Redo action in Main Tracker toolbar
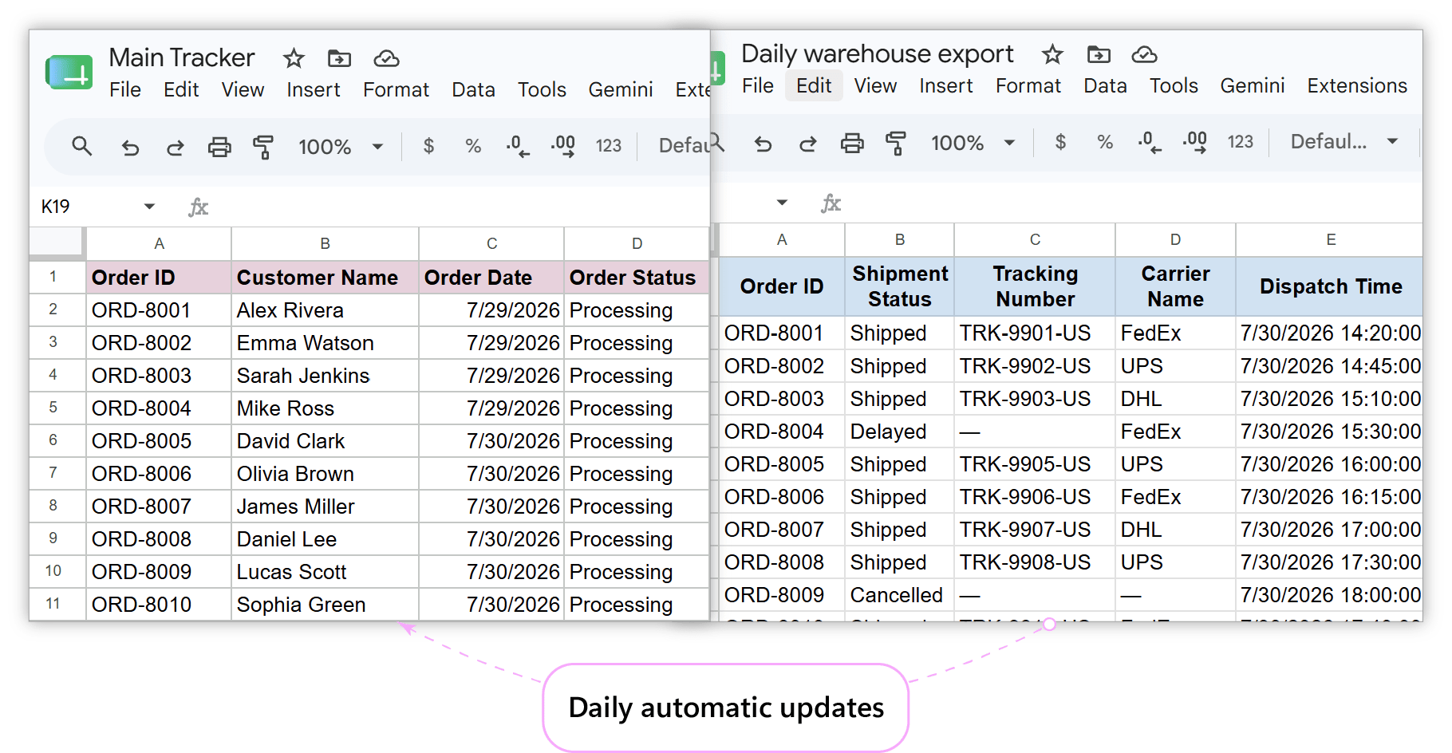 click(175, 147)
